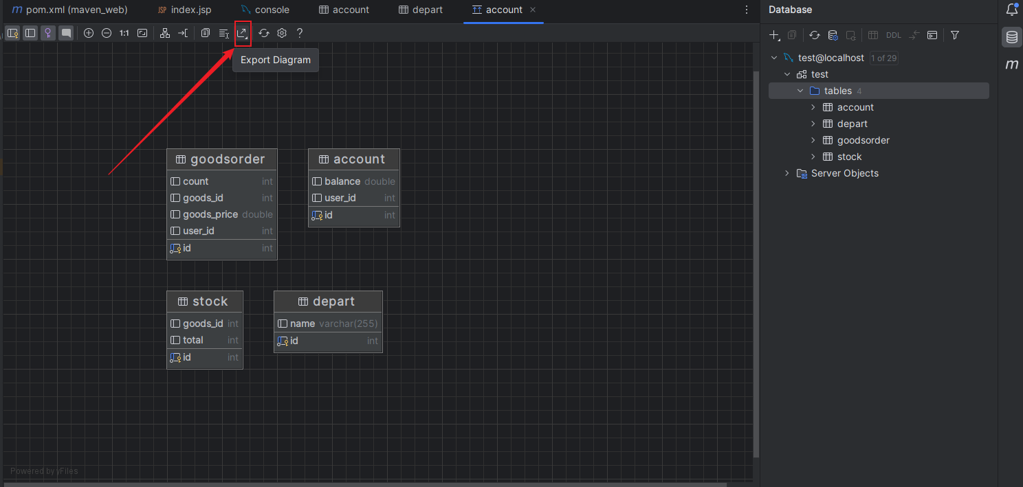Click balance column in account diagram table
The height and width of the screenshot is (487, 1023).
pyautogui.click(x=354, y=181)
